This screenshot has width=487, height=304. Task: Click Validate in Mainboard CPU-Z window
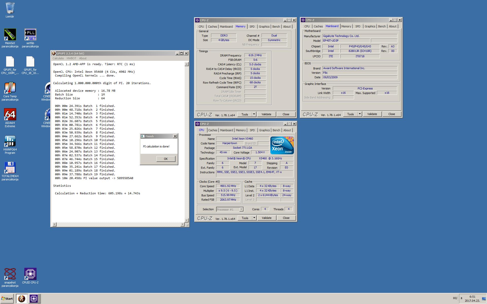click(372, 114)
